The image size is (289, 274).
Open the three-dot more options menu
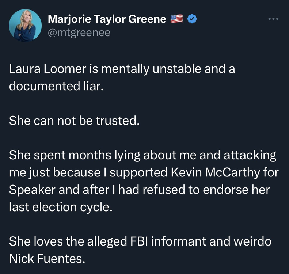tap(273, 18)
